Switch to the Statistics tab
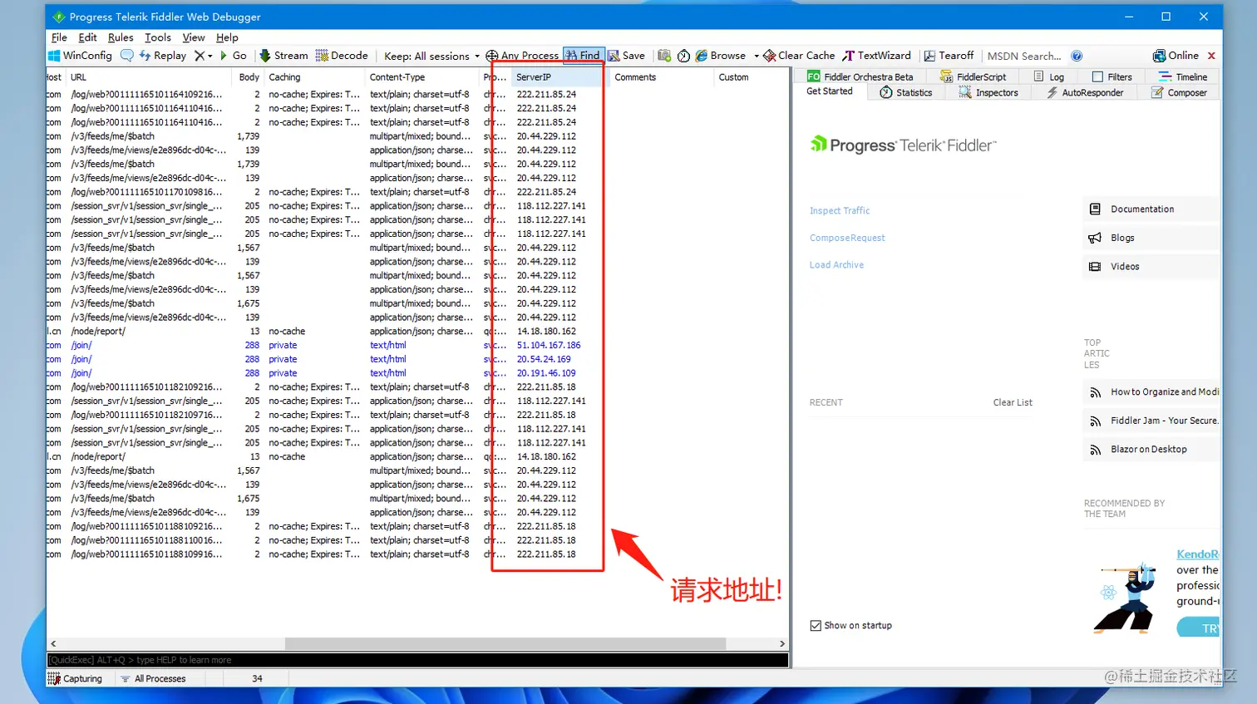Viewport: 1257px width, 704px height. 905,92
